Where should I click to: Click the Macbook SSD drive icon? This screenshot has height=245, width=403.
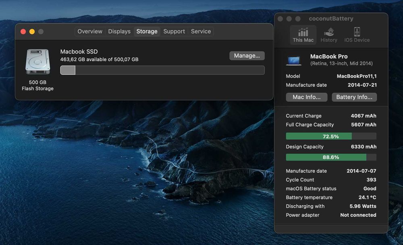[x=37, y=62]
